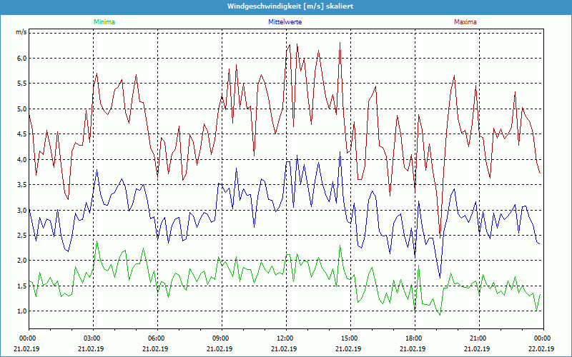Click the 21.02.19 date below 12:00

pos(285,349)
